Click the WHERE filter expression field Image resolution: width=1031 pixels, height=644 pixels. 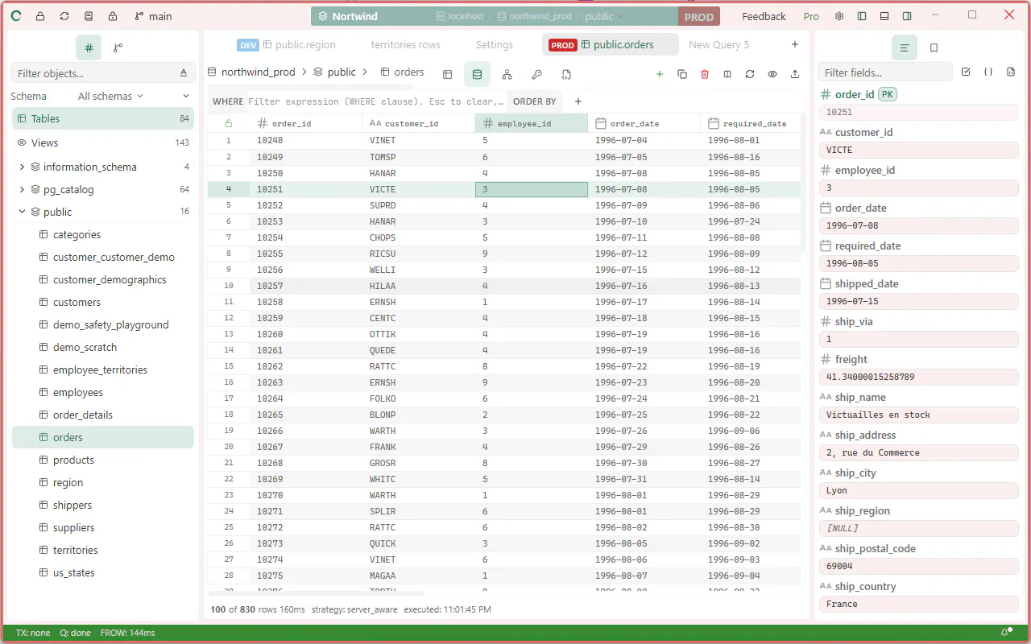pos(376,101)
